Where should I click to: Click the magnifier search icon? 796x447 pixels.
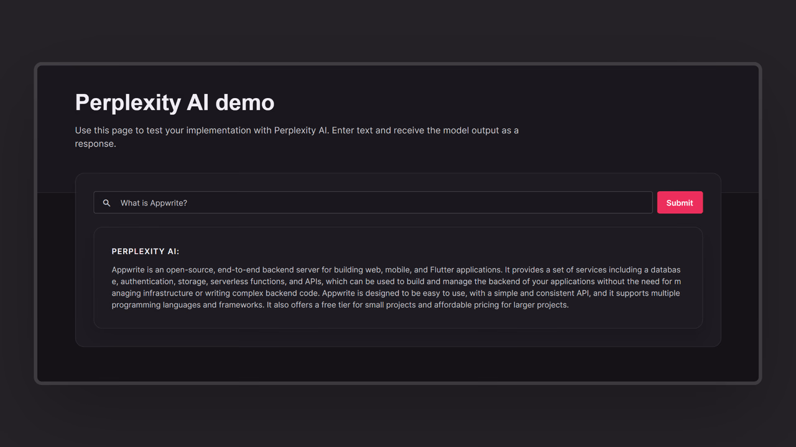click(x=106, y=203)
